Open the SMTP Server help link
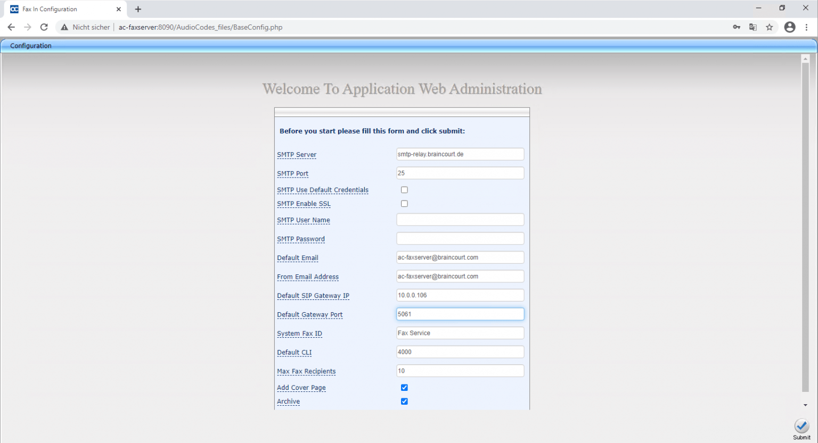Screen dimensions: 818x443 pyautogui.click(x=296, y=155)
